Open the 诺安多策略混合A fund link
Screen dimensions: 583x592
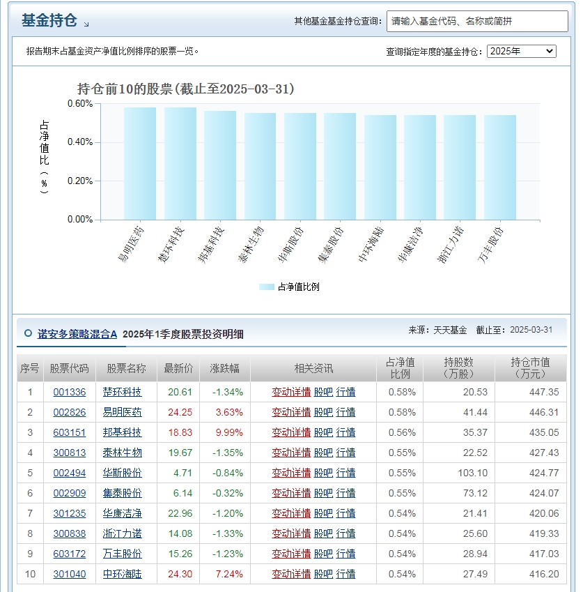[77, 334]
